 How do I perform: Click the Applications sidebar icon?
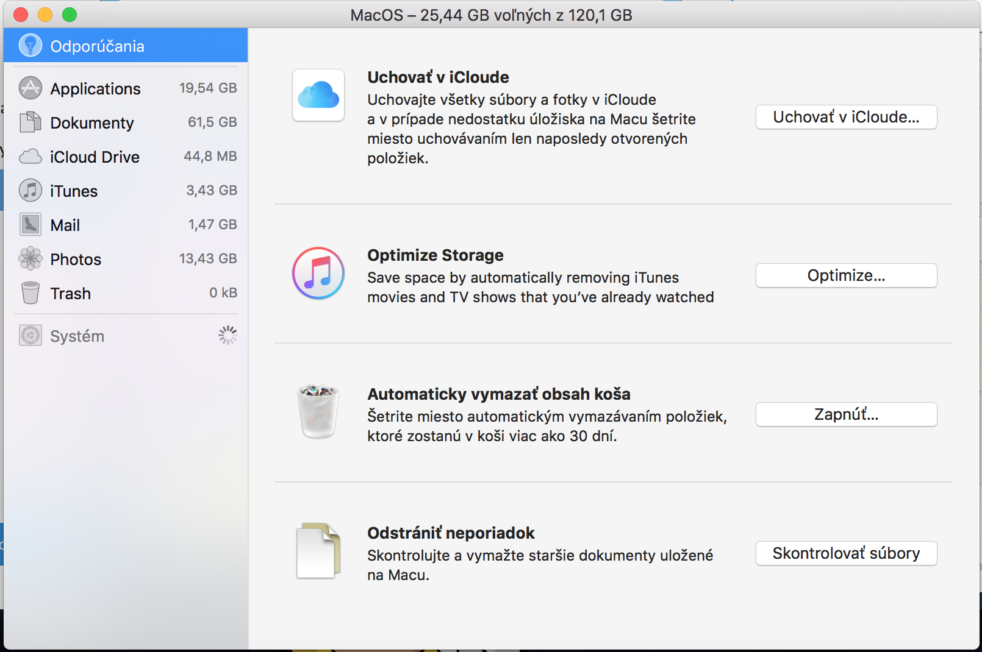pyautogui.click(x=30, y=88)
